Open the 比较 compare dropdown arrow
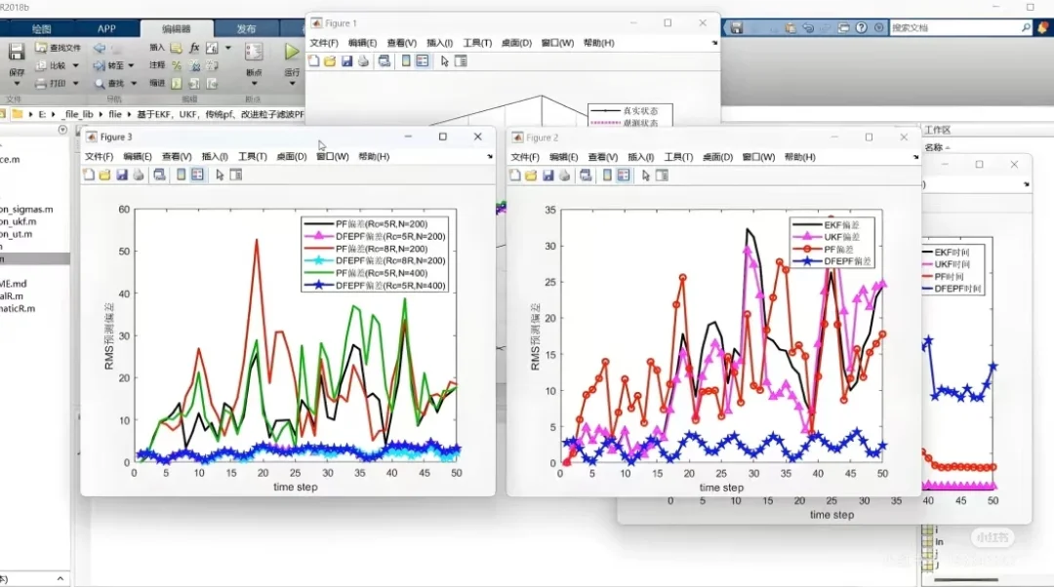Image resolution: width=1054 pixels, height=587 pixels. click(75, 66)
